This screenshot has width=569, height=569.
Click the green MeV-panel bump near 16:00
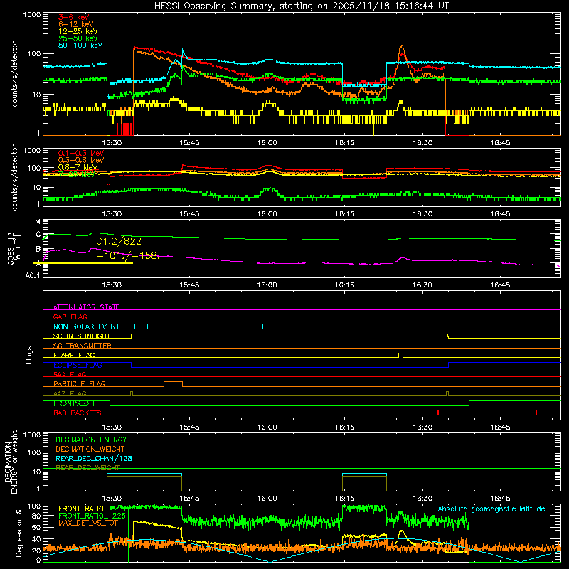click(269, 189)
